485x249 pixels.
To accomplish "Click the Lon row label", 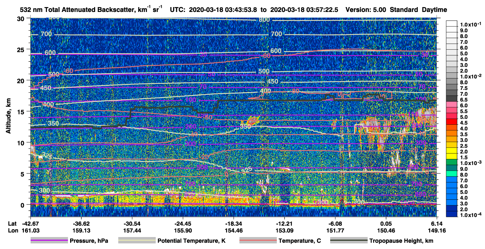I will (12, 230).
